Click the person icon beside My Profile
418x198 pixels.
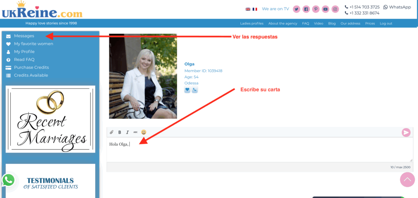[x=9, y=52]
